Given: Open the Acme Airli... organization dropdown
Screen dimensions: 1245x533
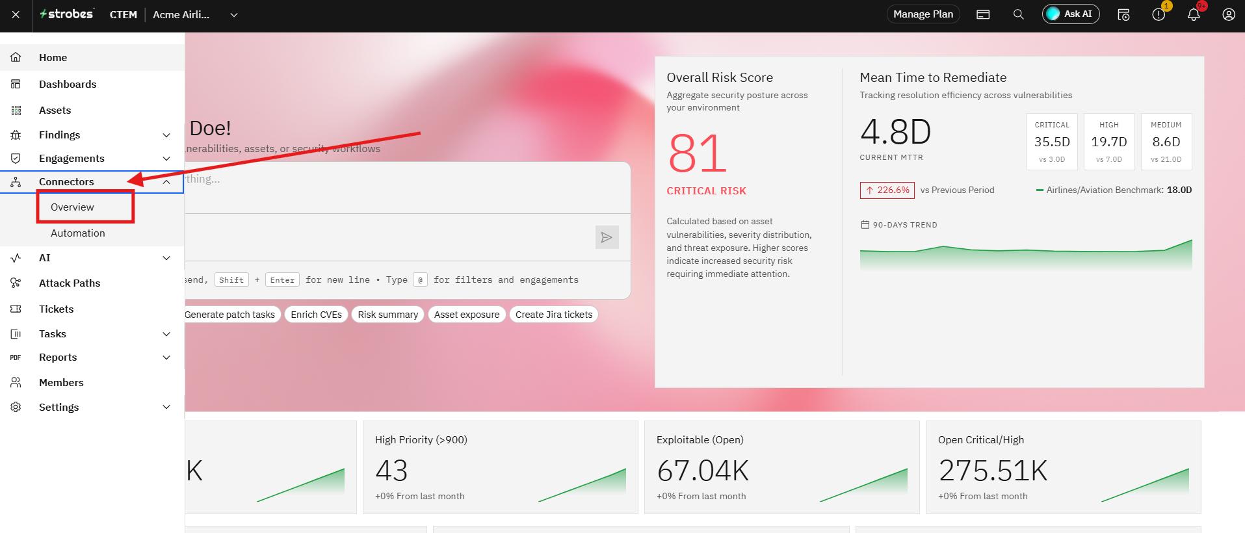Looking at the screenshot, I should (195, 14).
